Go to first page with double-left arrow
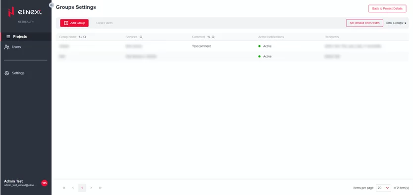Image resolution: width=413 pixels, height=195 pixels. click(64, 188)
